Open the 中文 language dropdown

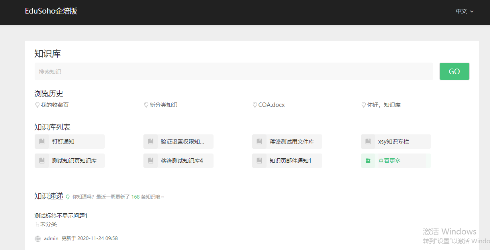[465, 11]
